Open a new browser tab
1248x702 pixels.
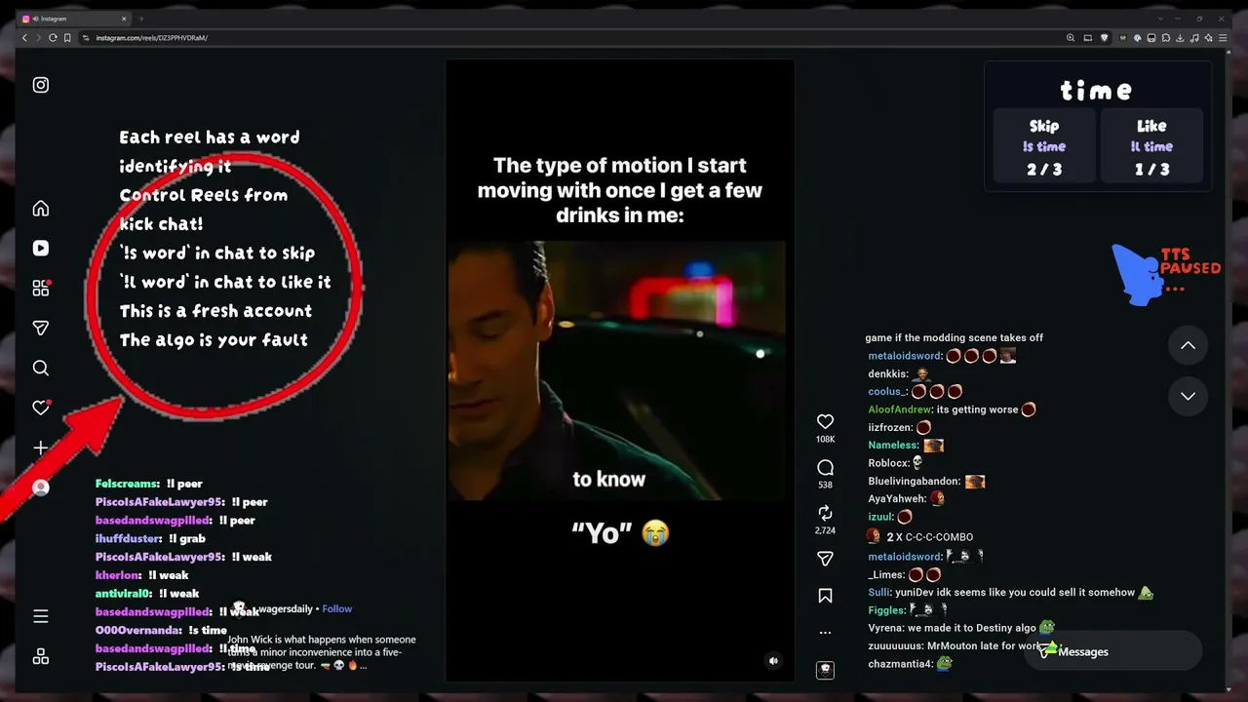pos(141,19)
